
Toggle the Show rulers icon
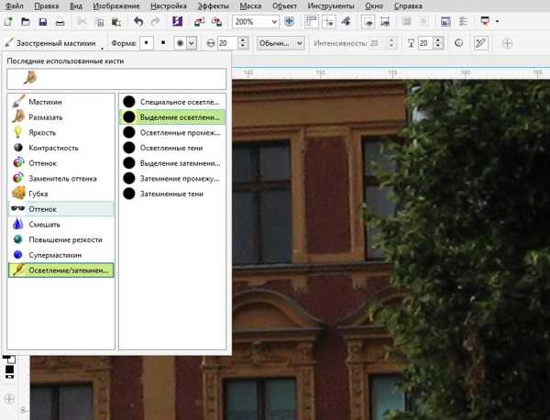(x=312, y=22)
